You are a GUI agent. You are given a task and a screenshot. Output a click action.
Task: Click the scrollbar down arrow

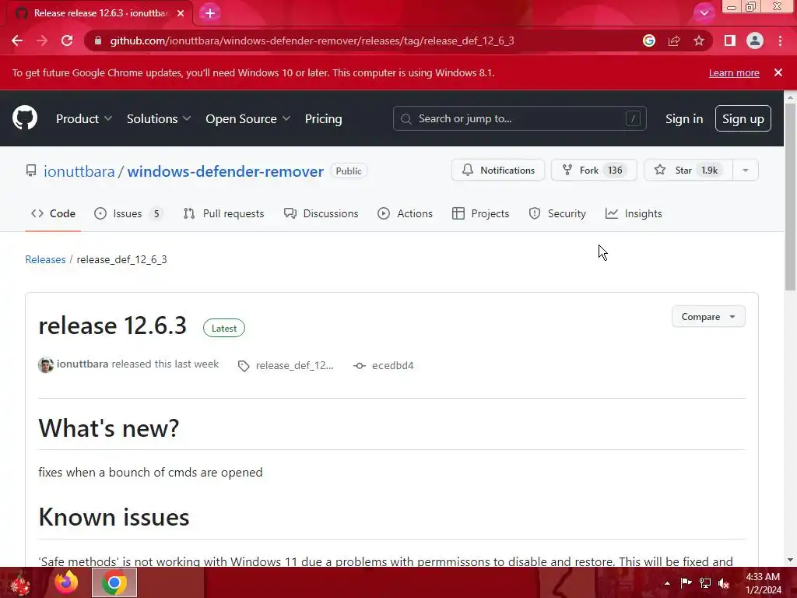(790, 561)
